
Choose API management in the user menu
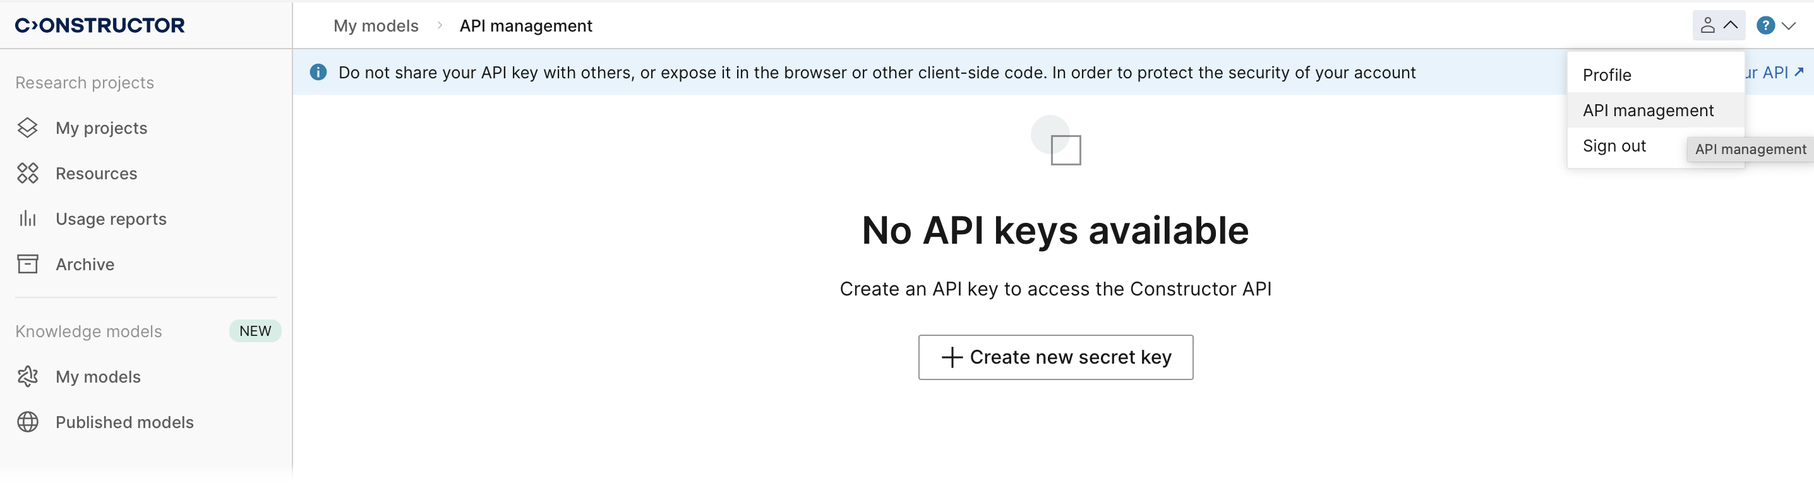coord(1648,110)
